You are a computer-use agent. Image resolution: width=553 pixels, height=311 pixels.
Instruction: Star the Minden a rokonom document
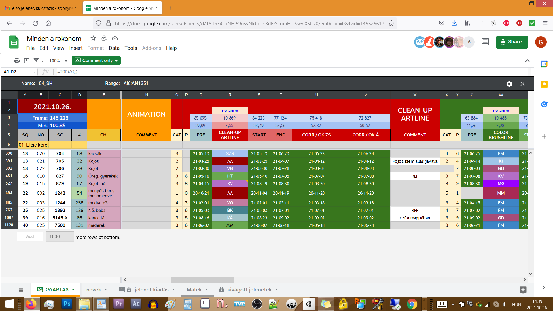[93, 38]
